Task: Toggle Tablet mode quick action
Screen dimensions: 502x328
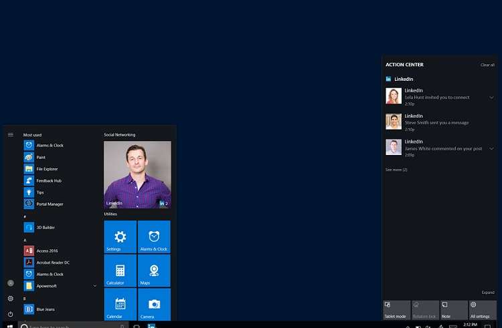Action: pos(397,310)
